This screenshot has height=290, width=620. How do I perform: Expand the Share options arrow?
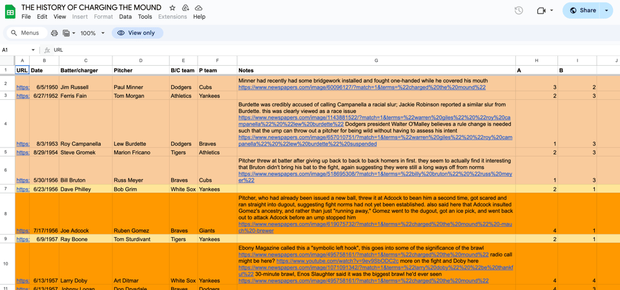[606, 10]
